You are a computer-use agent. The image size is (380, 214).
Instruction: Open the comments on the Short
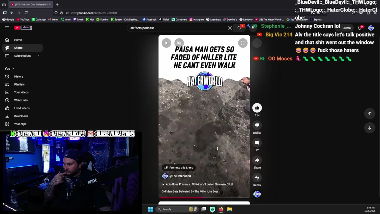pos(257,143)
